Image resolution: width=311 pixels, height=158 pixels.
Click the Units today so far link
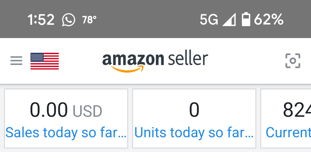(x=194, y=132)
